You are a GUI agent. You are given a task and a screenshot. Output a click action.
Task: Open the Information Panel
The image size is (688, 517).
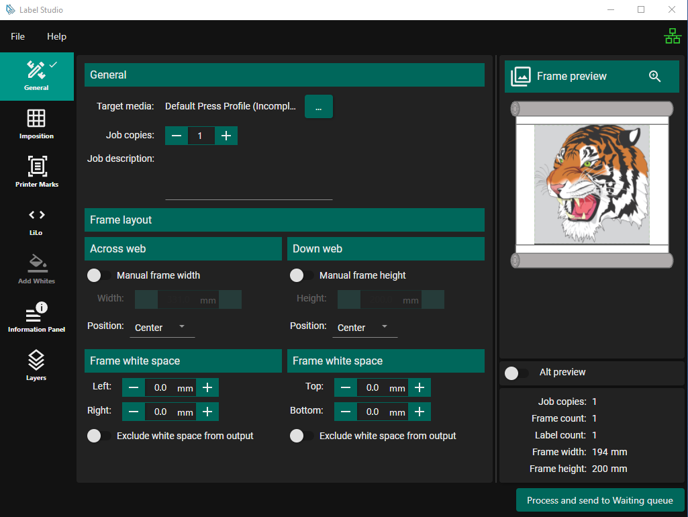36,318
